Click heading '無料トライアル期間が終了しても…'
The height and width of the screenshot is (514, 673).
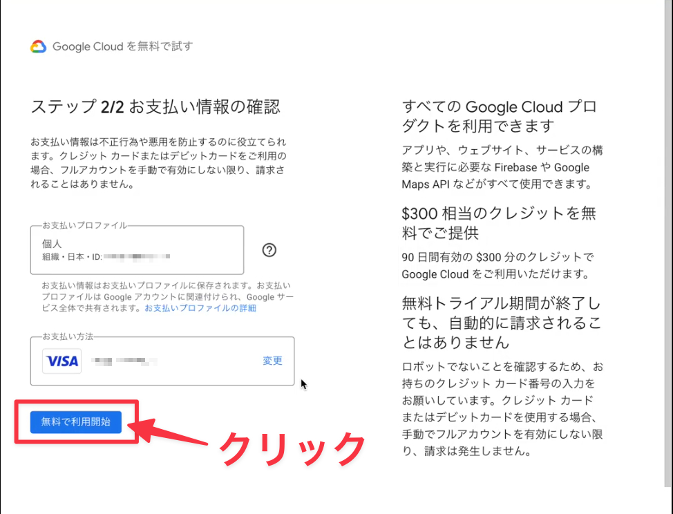coord(502,323)
